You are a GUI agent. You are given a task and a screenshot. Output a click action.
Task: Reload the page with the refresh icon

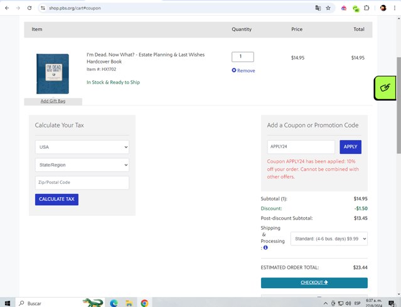click(29, 8)
